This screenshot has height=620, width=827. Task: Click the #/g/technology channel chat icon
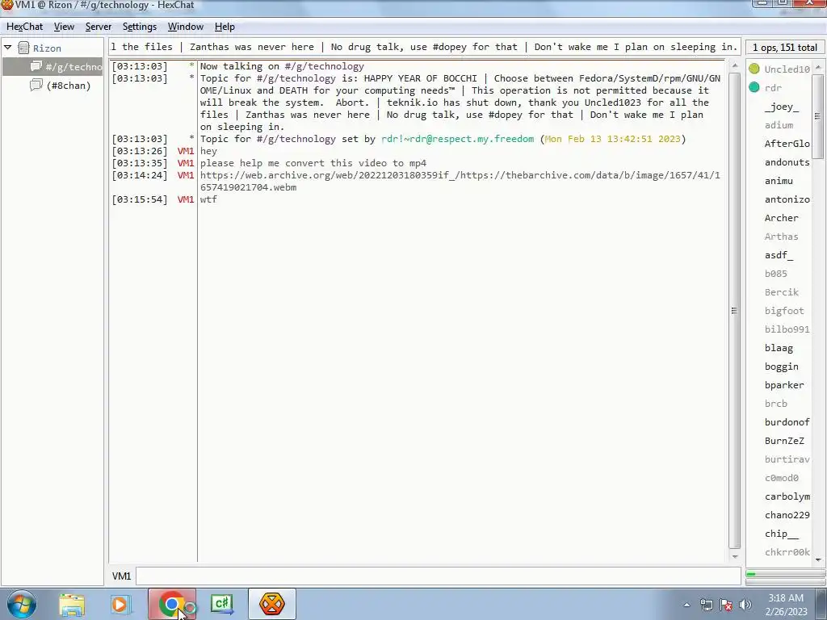(x=36, y=66)
